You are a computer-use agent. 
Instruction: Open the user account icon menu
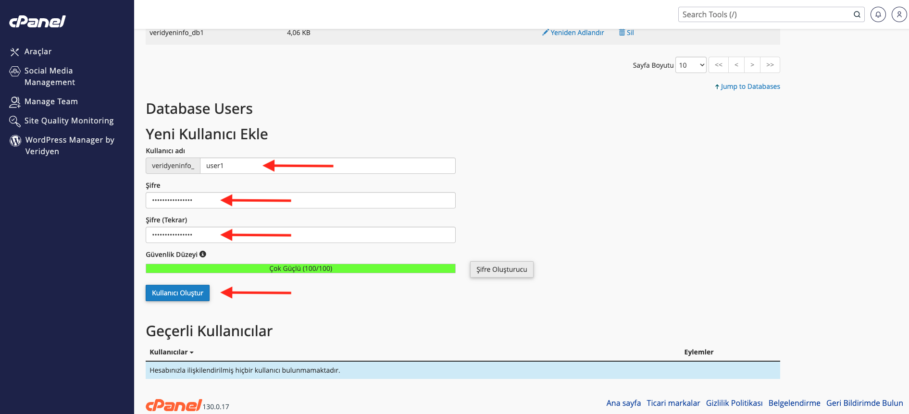click(x=899, y=14)
